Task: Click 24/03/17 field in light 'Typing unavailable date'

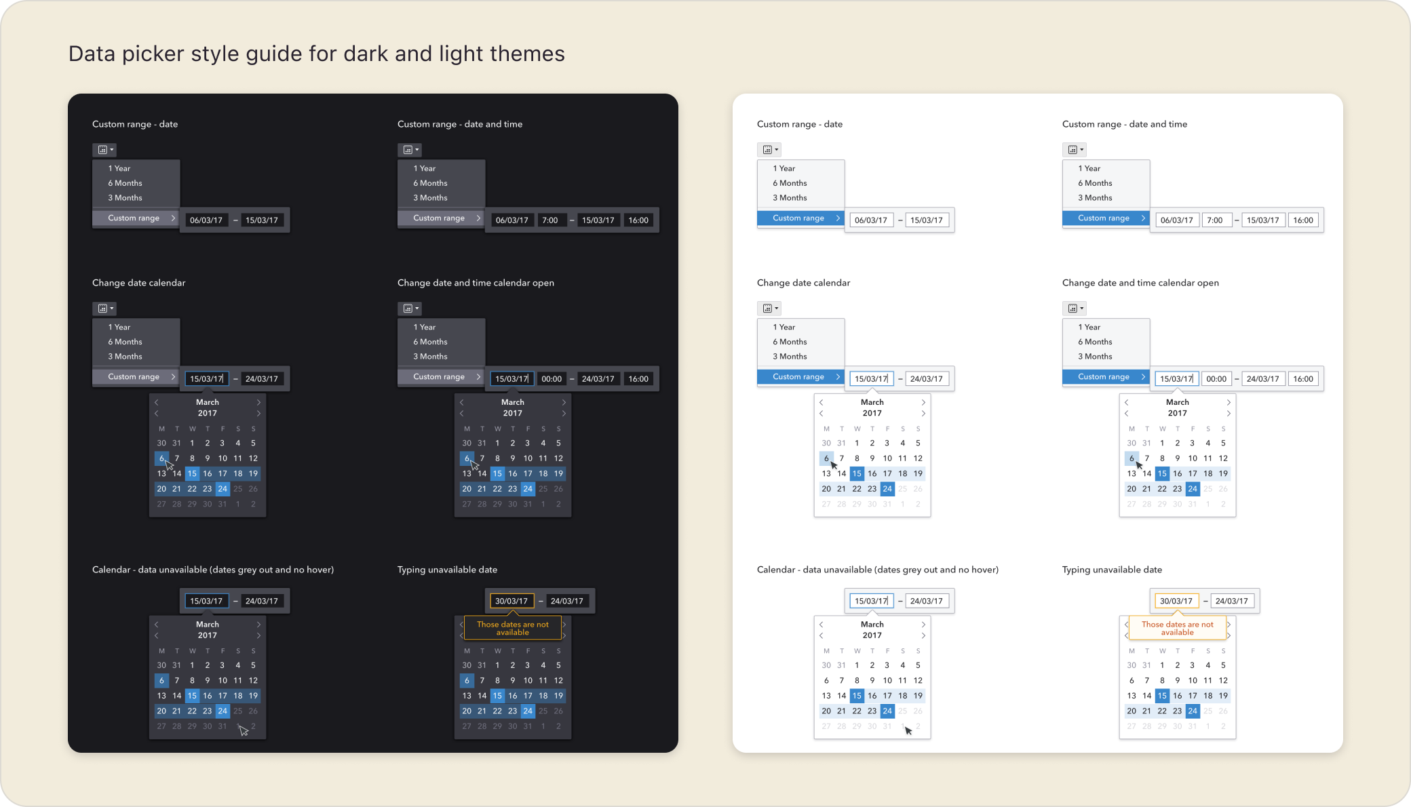Action: point(1232,601)
